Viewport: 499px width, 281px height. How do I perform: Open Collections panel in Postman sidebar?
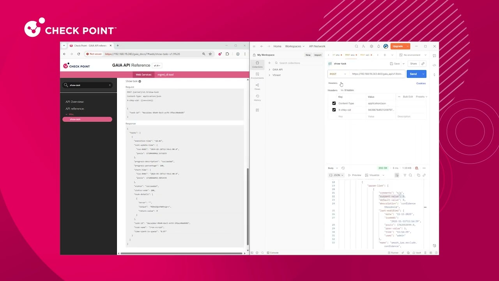tap(257, 64)
